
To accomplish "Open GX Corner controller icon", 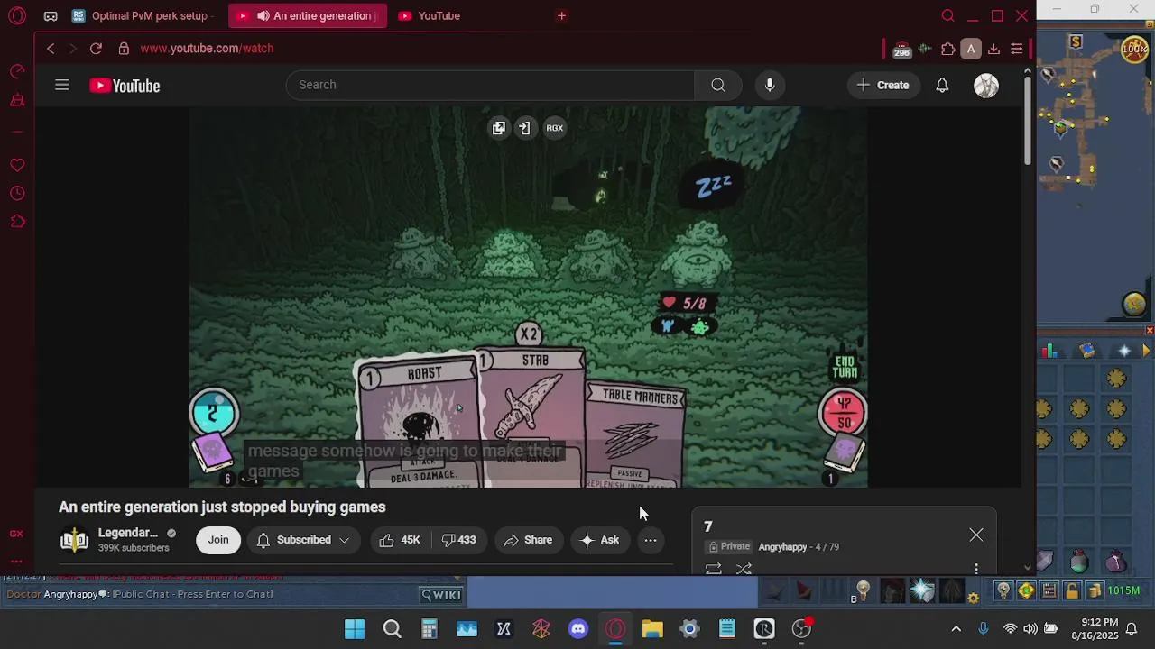I will tap(51, 16).
